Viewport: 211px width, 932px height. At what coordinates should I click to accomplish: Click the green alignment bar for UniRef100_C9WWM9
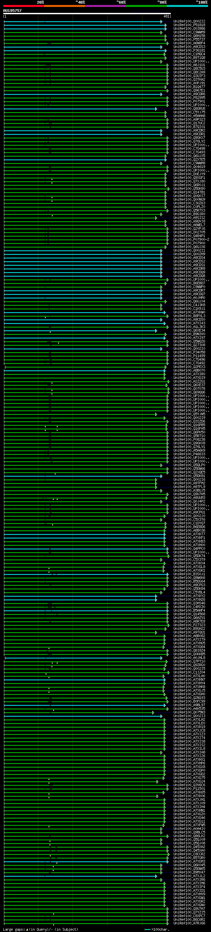(x=83, y=32)
